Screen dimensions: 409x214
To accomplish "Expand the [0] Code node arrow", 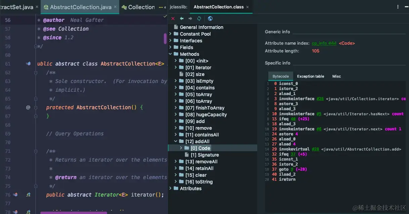I will [x=181, y=148].
